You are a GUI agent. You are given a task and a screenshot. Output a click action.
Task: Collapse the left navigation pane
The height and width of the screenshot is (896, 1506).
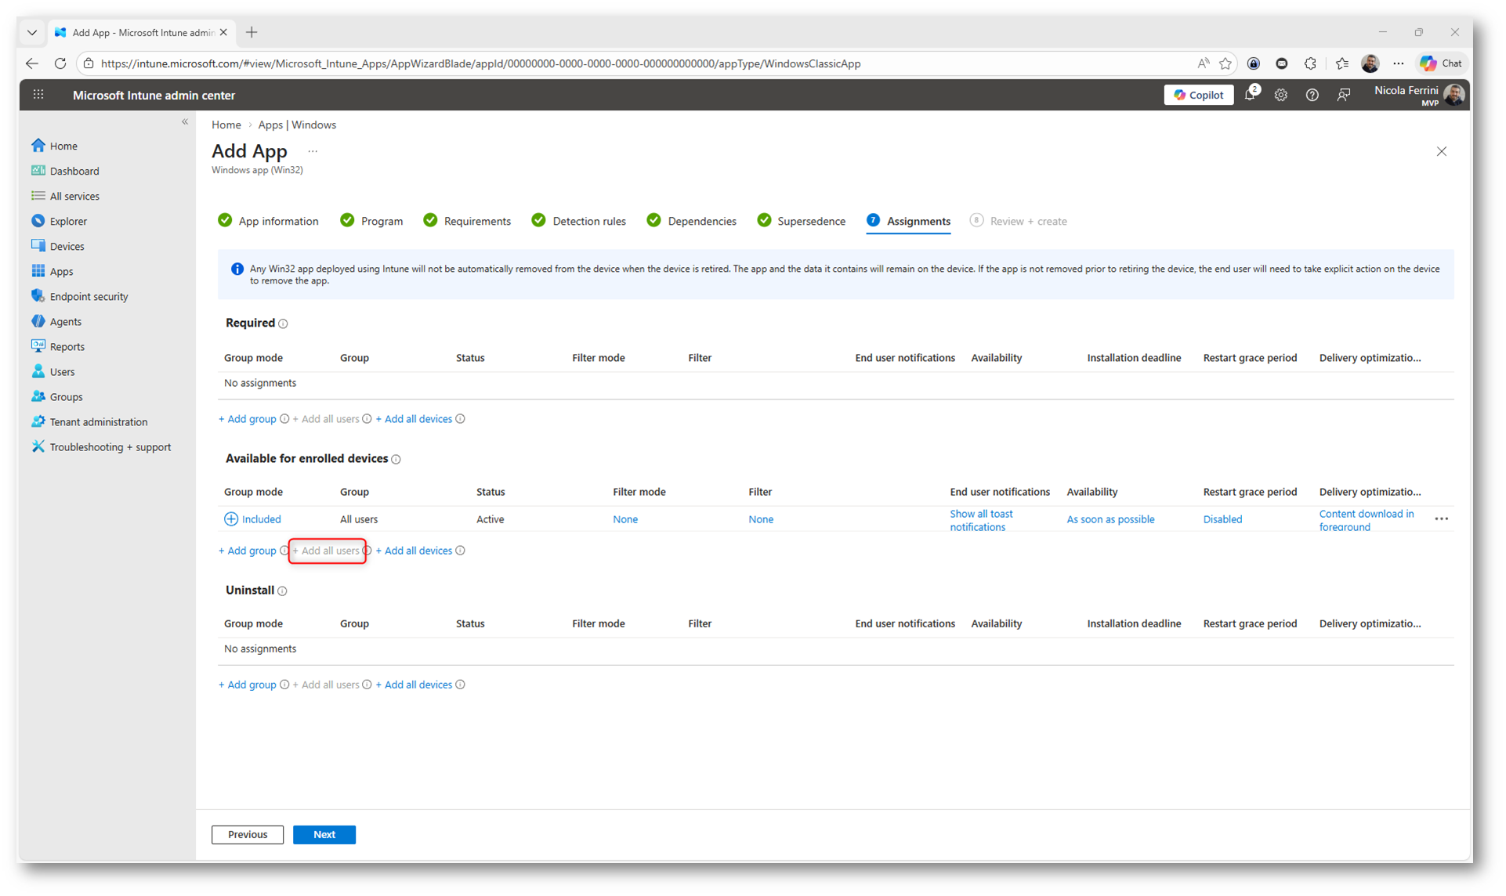point(185,122)
